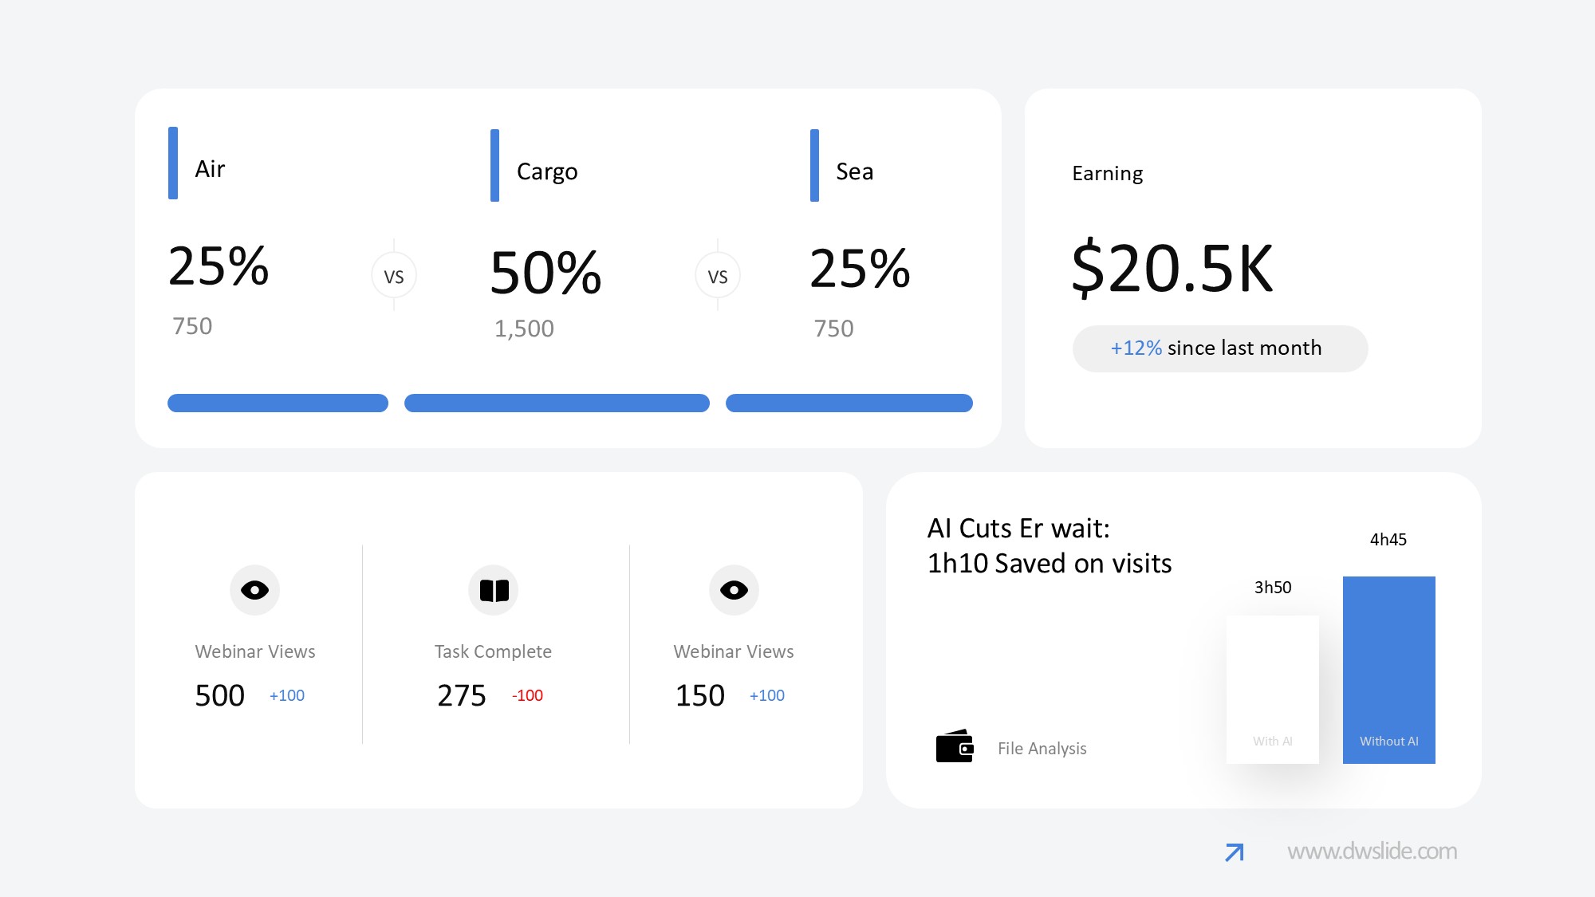Screen dimensions: 1595x897
Task: Click the VS badge between Air and Cargo
Action: [x=394, y=276]
